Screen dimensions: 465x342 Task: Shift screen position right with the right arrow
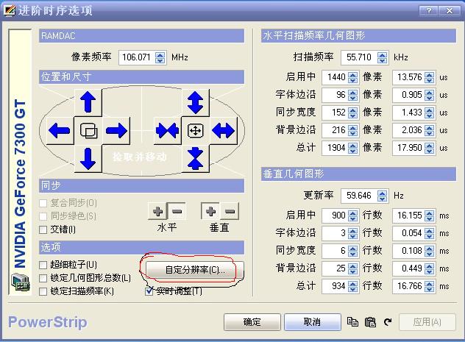point(116,130)
